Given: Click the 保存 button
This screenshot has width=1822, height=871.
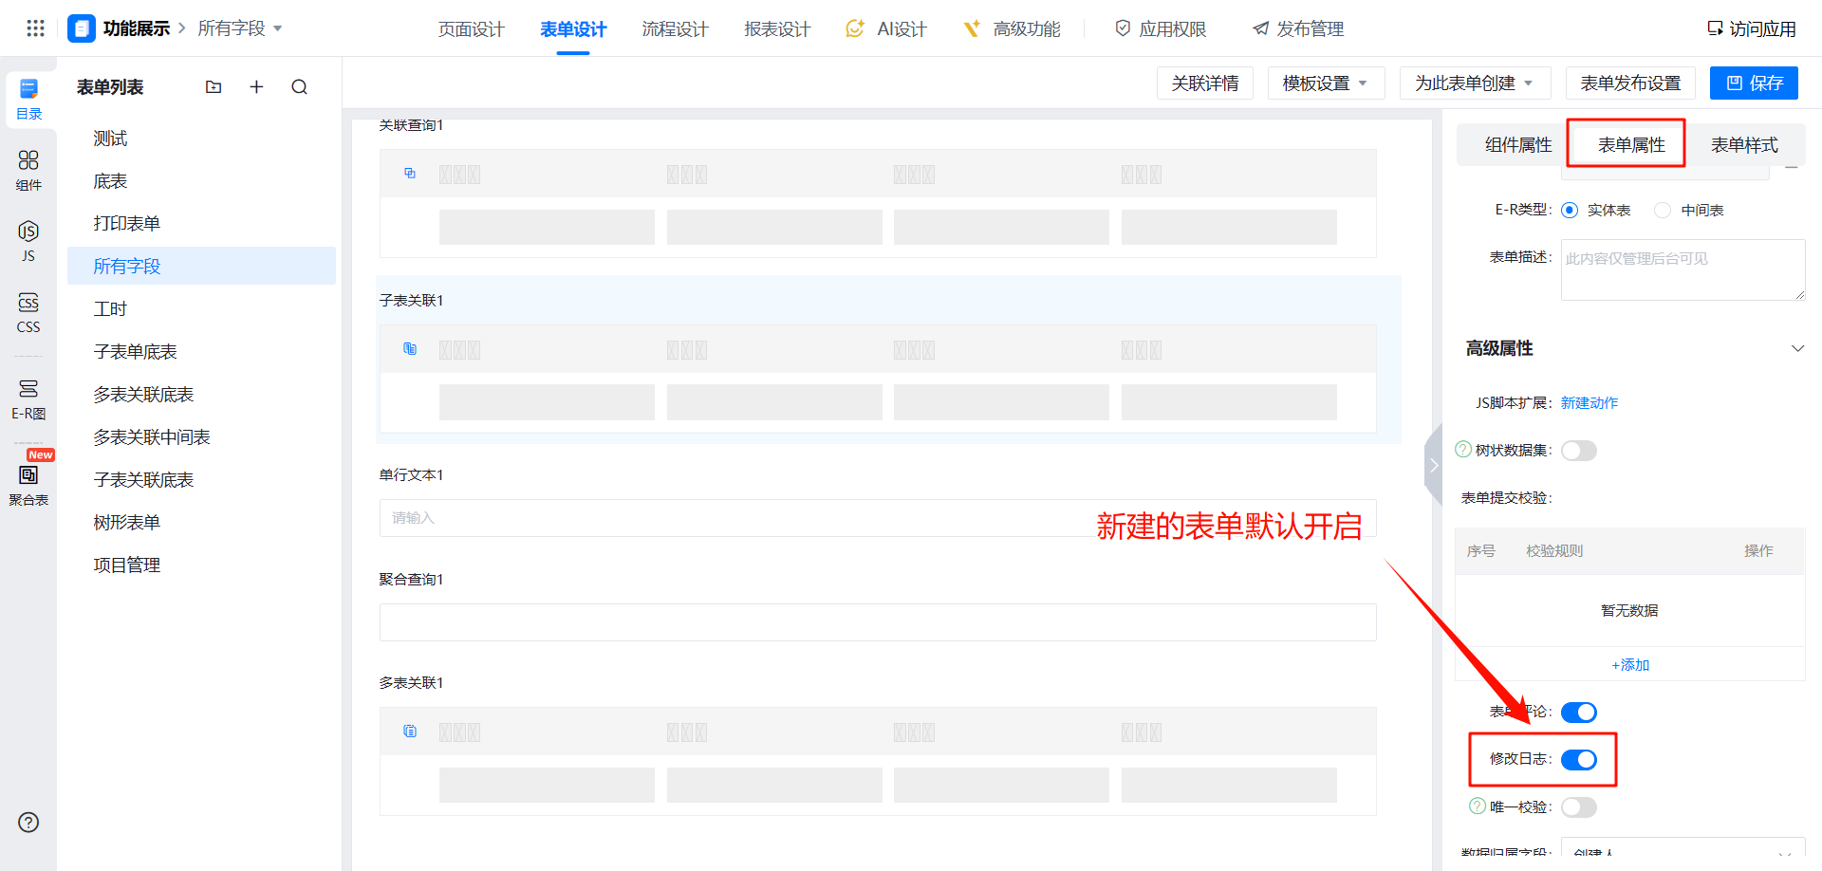Looking at the screenshot, I should (1754, 83).
